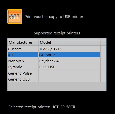Click the empty model cell of Generic Pulse

tap(69, 73)
